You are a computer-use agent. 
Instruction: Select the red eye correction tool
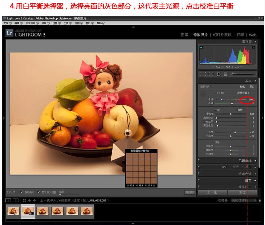point(219,74)
